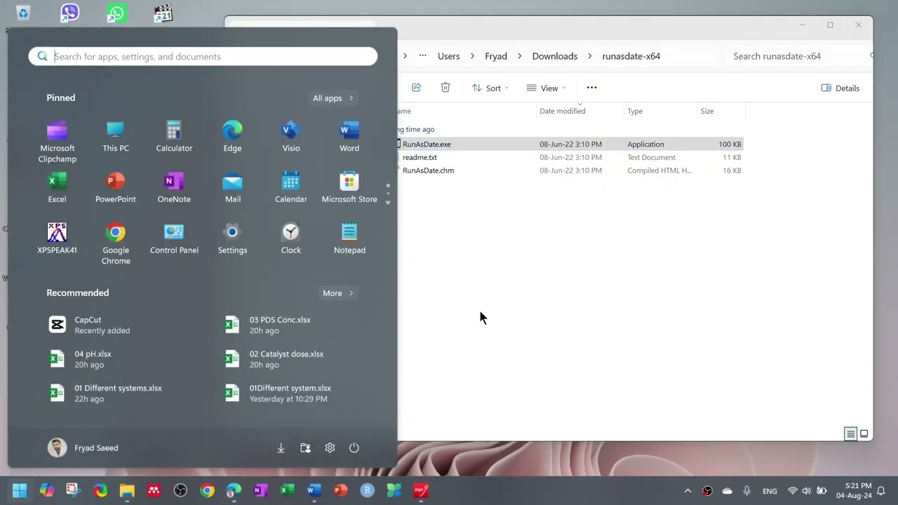Viewport: 898px width, 505px height.
Task: Click ENG language indicator in tray
Action: (x=770, y=491)
